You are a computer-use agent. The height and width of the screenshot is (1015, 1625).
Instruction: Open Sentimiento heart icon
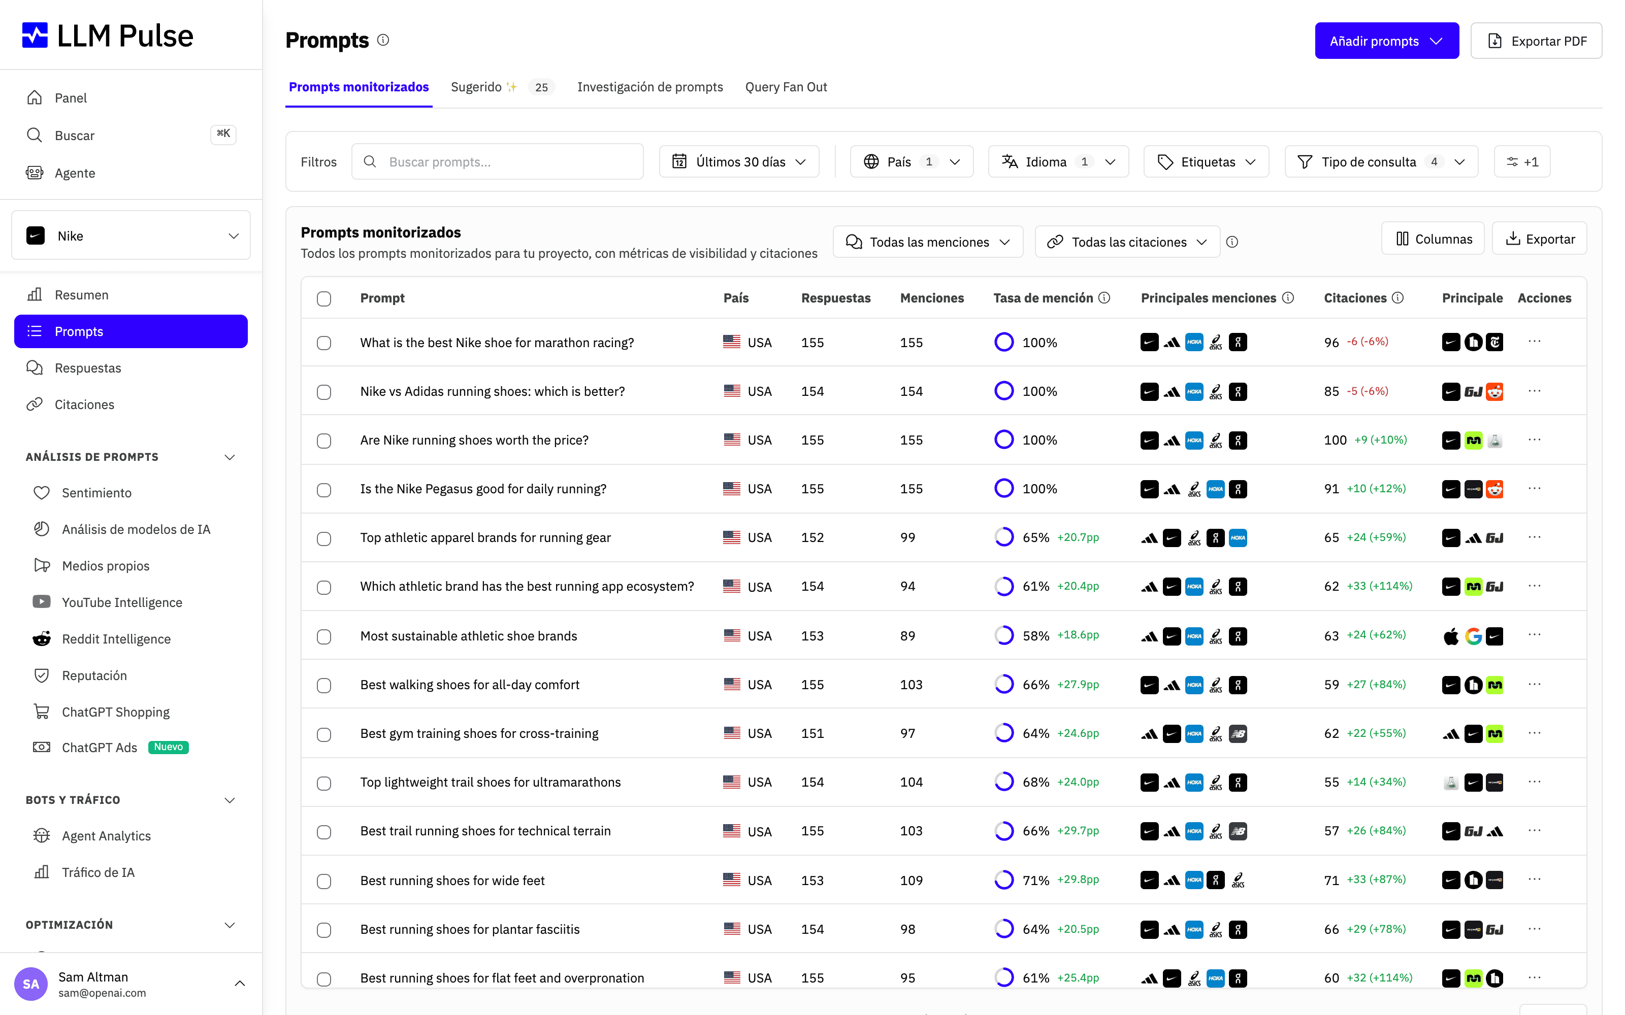(42, 493)
